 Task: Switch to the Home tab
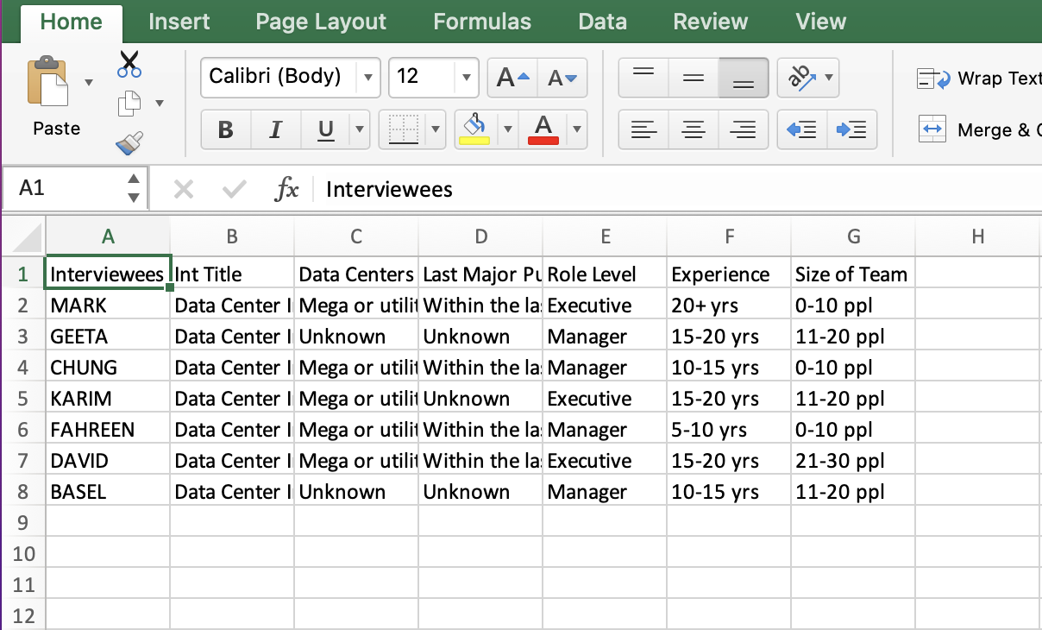(x=72, y=22)
